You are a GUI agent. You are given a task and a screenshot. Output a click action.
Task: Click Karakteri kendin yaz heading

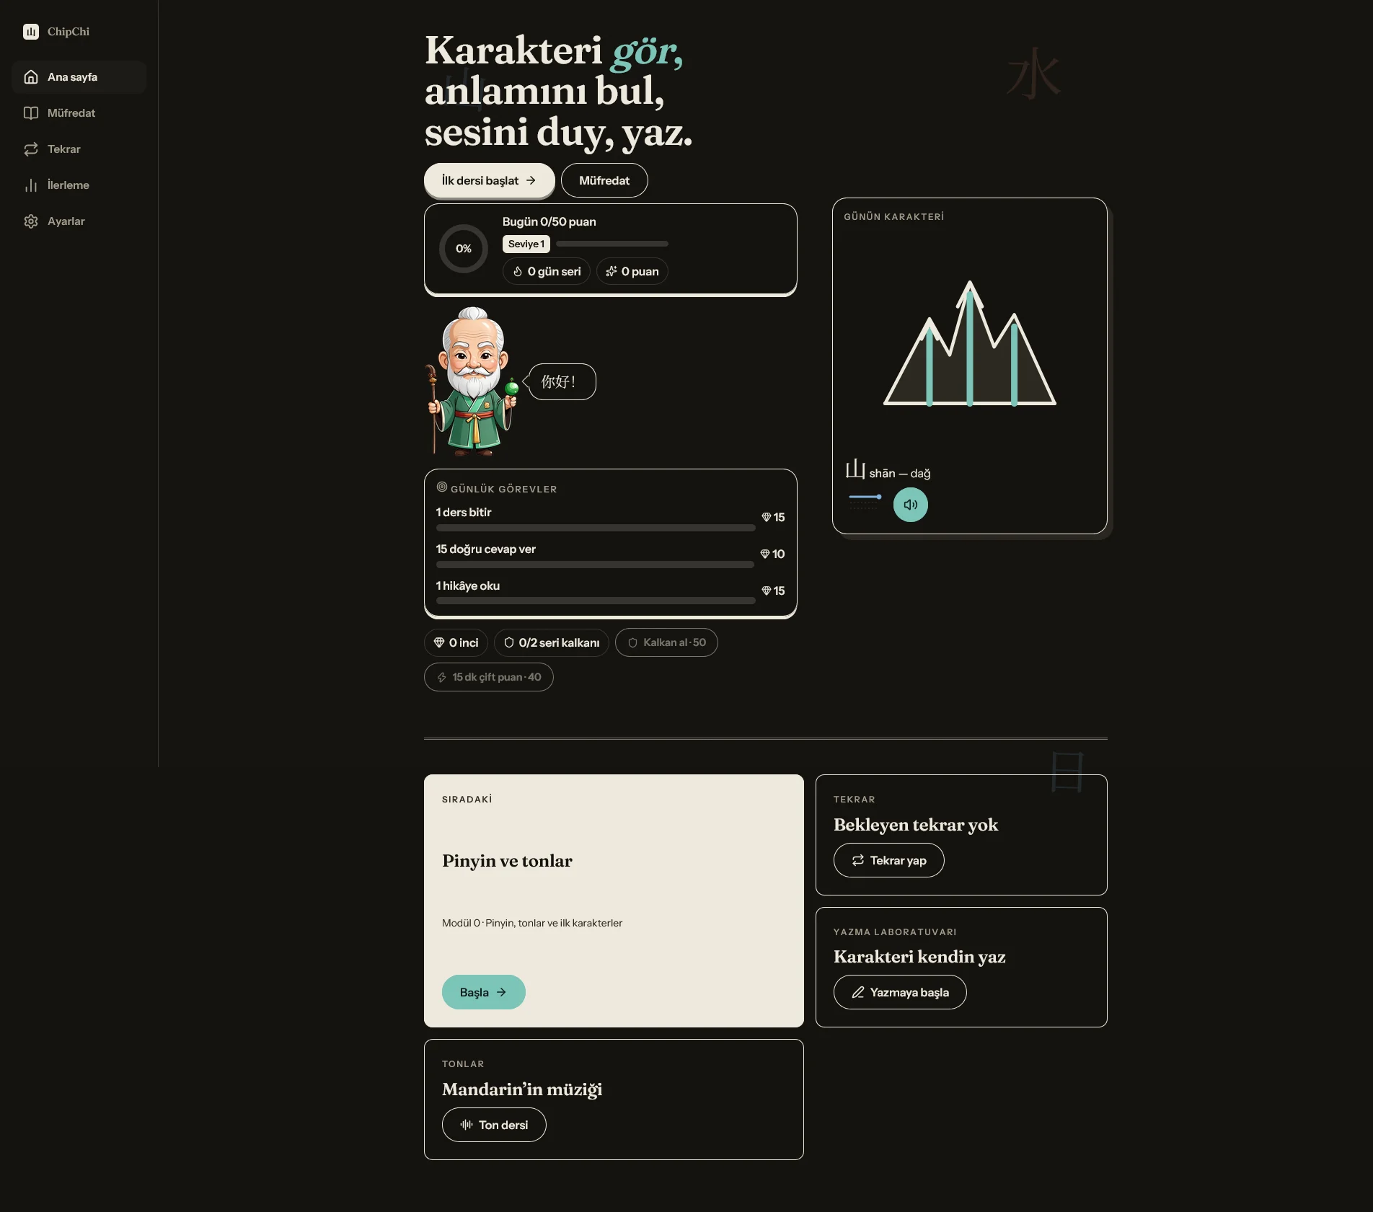919,957
